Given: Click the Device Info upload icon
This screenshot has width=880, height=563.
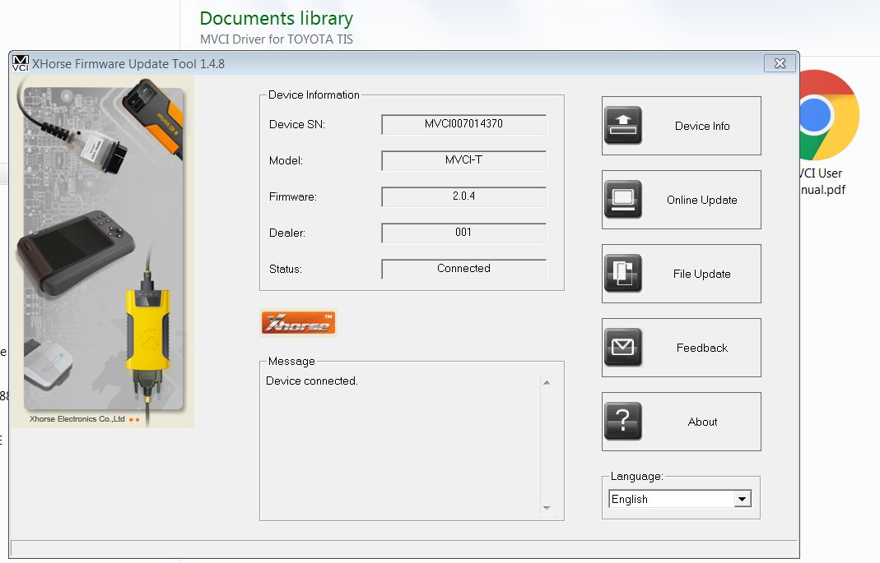Looking at the screenshot, I should [623, 126].
